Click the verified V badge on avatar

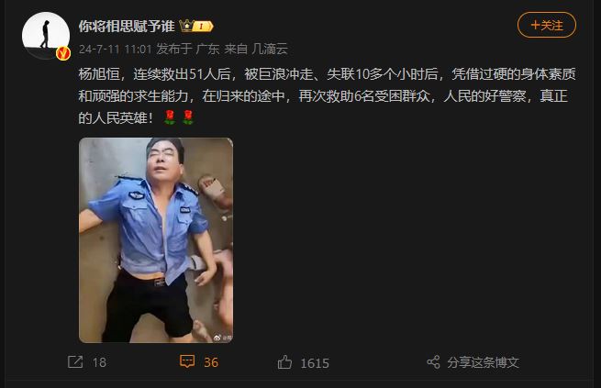click(63, 53)
